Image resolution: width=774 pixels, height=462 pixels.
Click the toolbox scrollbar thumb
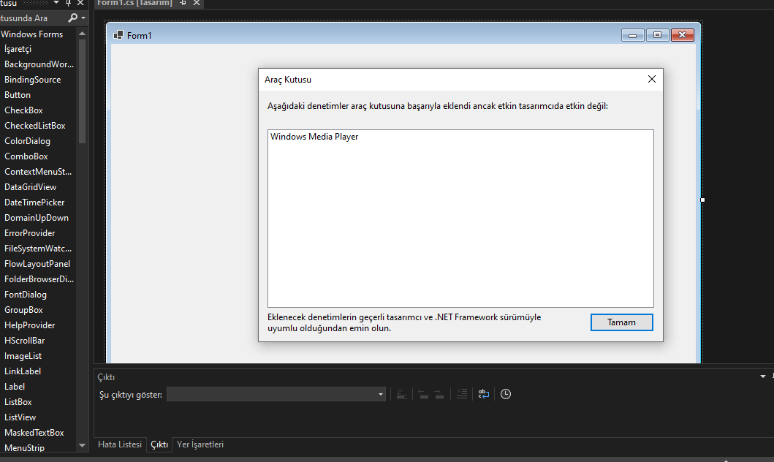83,91
